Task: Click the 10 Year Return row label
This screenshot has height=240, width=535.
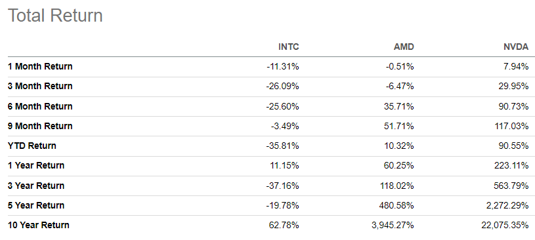Action: pos(39,226)
